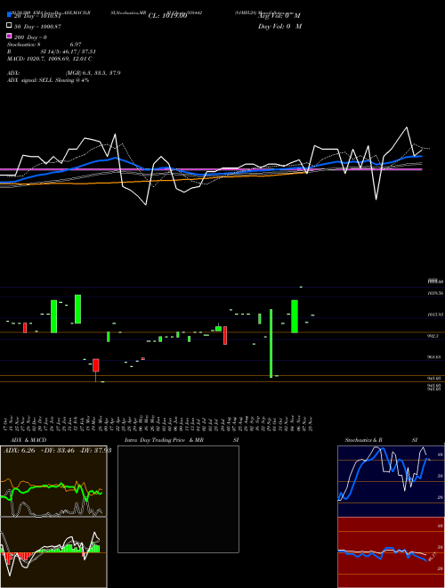Image resolution: width=445 pixels, height=588 pixels.
Task: Click the 'Avg Vol: 0 M' value
Action: click(279, 16)
